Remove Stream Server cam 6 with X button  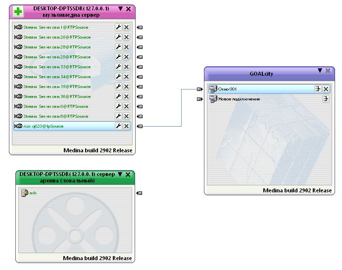pyautogui.click(x=126, y=106)
